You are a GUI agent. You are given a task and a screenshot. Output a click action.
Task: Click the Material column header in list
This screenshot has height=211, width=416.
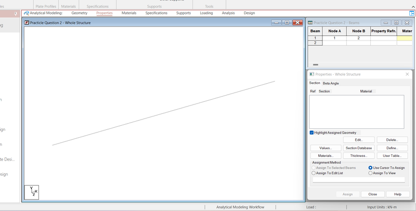(x=366, y=91)
